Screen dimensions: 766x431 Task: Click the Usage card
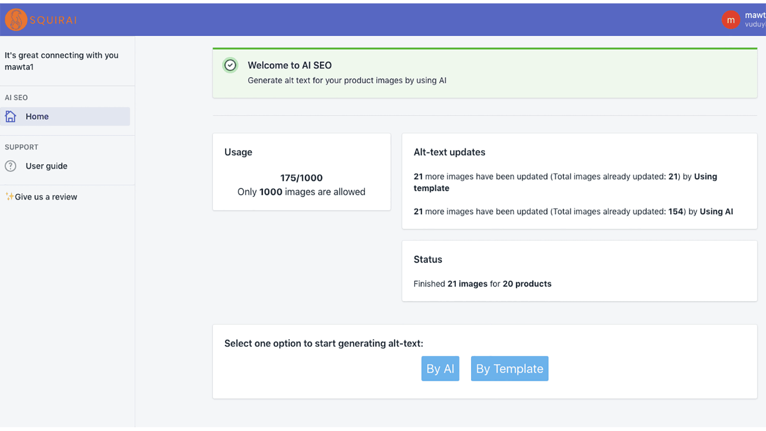tap(302, 171)
